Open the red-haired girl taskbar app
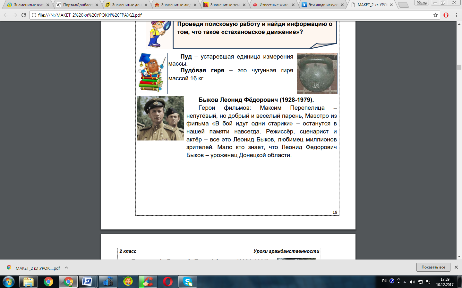This screenshot has height=288, width=462. tap(128, 282)
